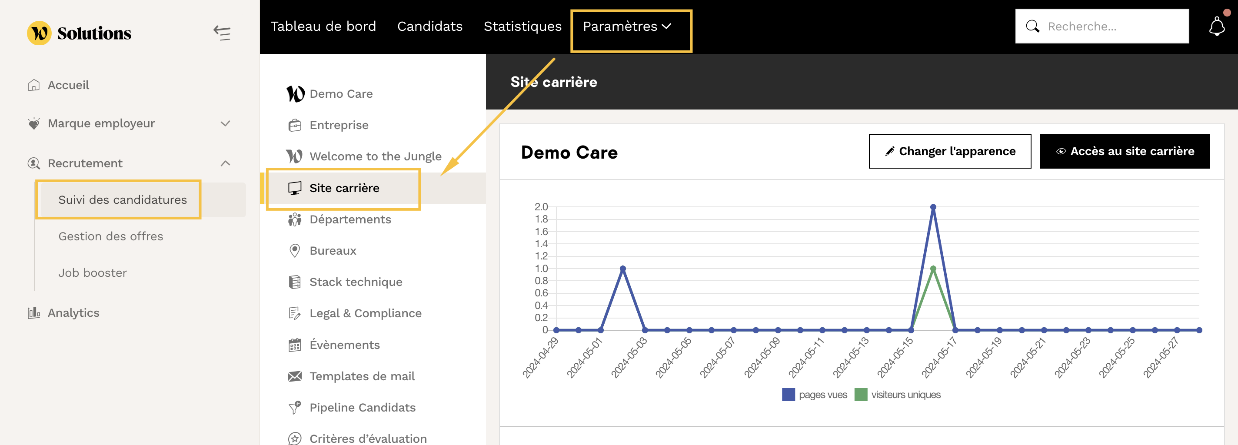Collapse the left sidebar with the menu icon
1238x445 pixels.
tap(222, 33)
